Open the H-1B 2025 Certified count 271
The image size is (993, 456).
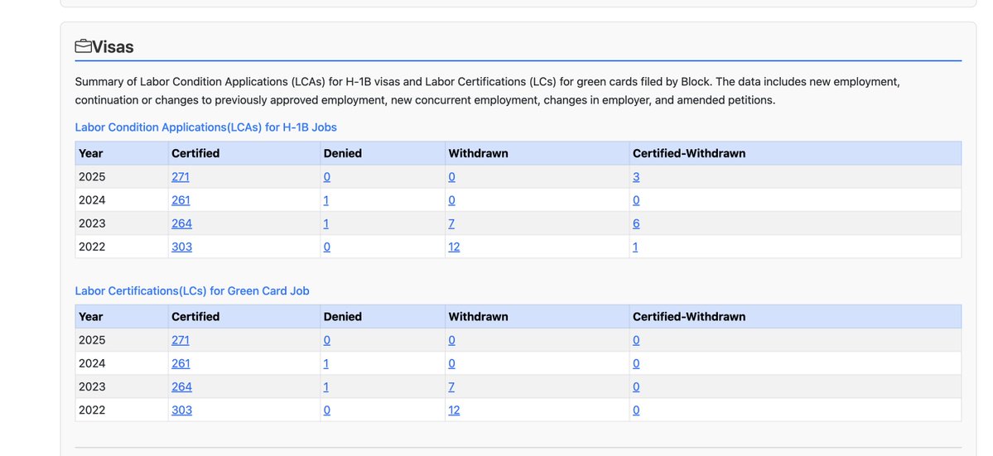[181, 177]
